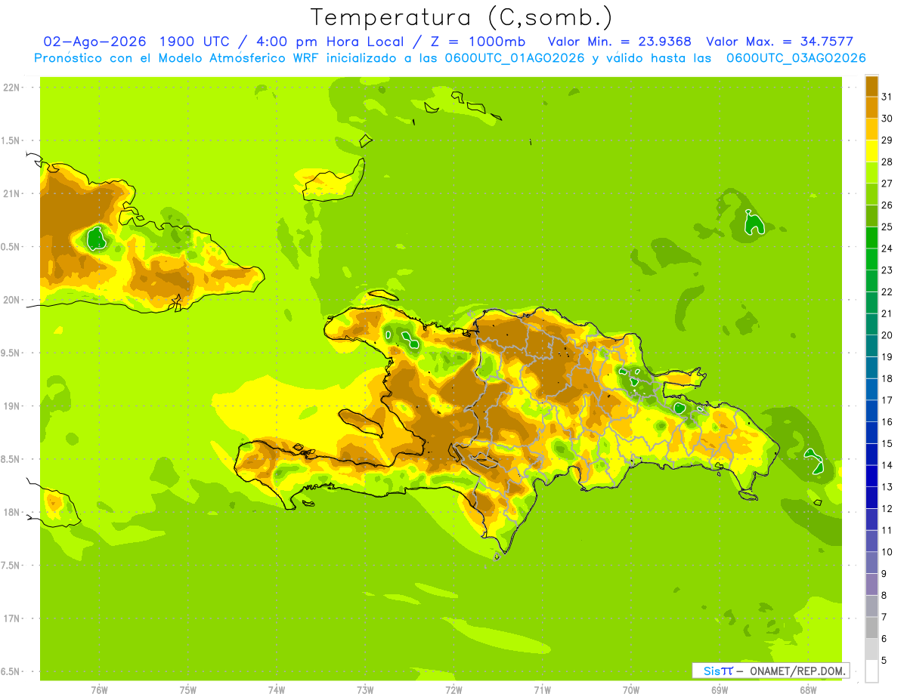
Task: Click the legend value "18"
Action: click(887, 378)
